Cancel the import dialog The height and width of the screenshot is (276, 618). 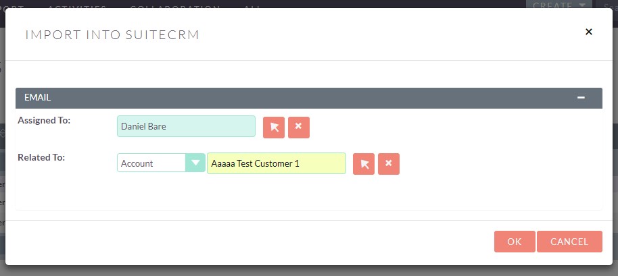569,242
